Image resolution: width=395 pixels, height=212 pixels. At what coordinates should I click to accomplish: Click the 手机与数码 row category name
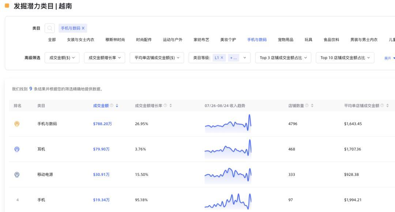coord(47,124)
